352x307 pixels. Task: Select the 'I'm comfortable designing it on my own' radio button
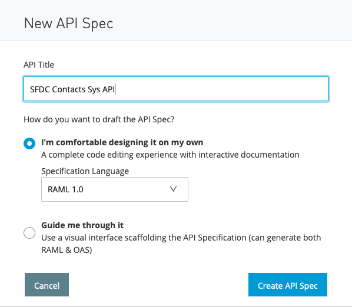(29, 144)
